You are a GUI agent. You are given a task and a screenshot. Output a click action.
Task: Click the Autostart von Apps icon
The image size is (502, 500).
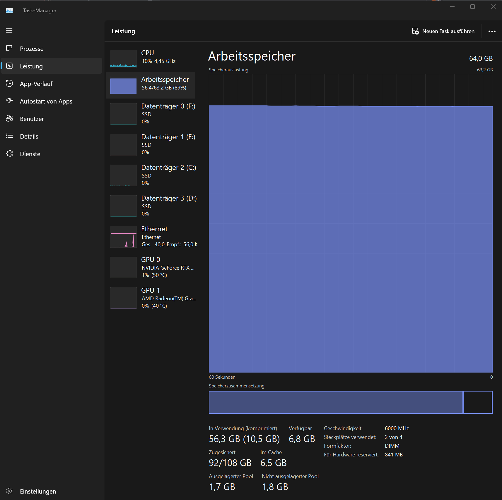pyautogui.click(x=9, y=101)
